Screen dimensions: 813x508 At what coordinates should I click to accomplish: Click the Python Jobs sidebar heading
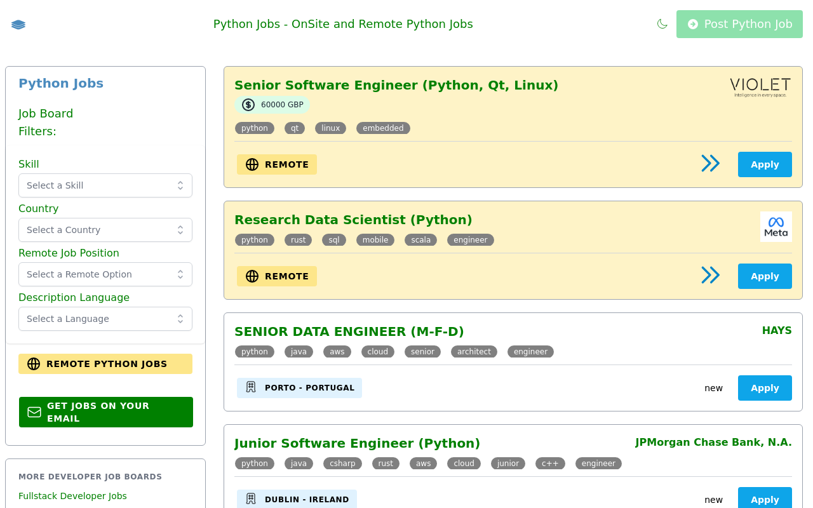point(61,83)
